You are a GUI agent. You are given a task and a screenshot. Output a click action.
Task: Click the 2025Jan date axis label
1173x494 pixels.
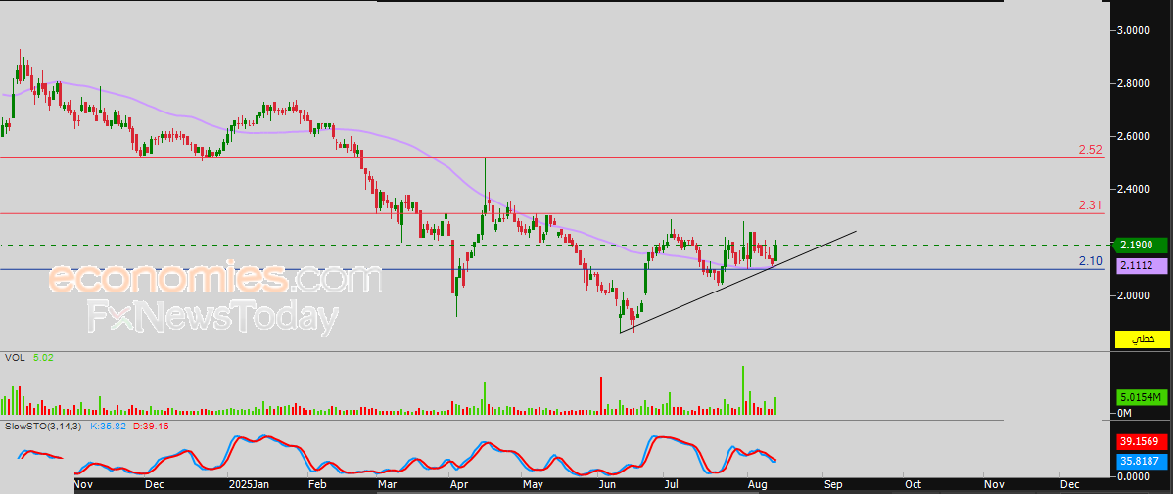tap(248, 484)
